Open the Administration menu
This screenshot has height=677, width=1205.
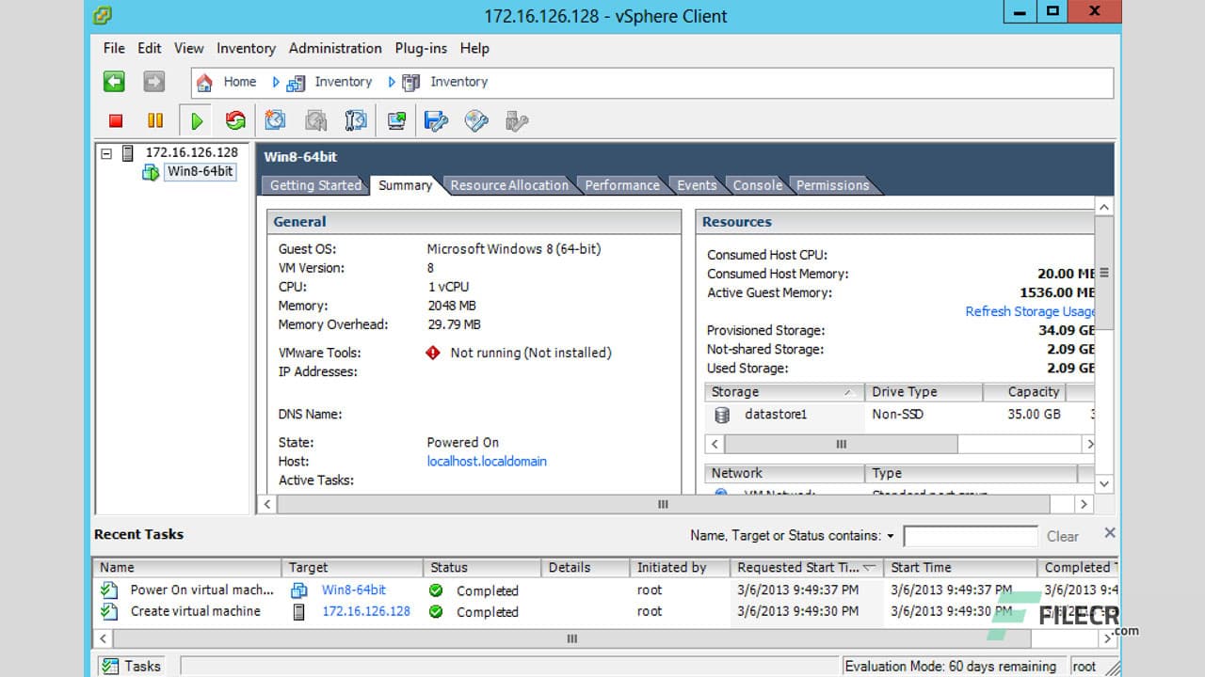(x=335, y=48)
